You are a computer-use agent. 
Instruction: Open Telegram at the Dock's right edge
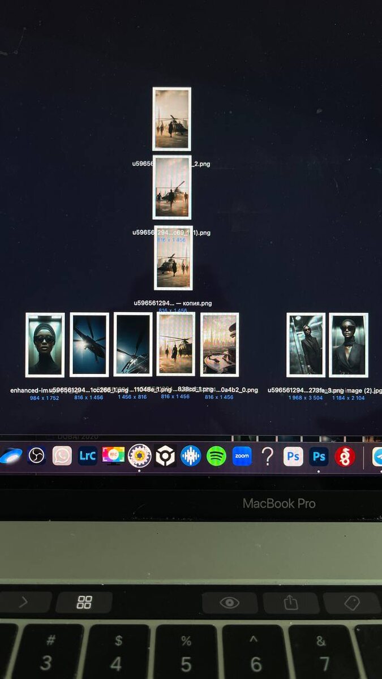click(x=377, y=457)
